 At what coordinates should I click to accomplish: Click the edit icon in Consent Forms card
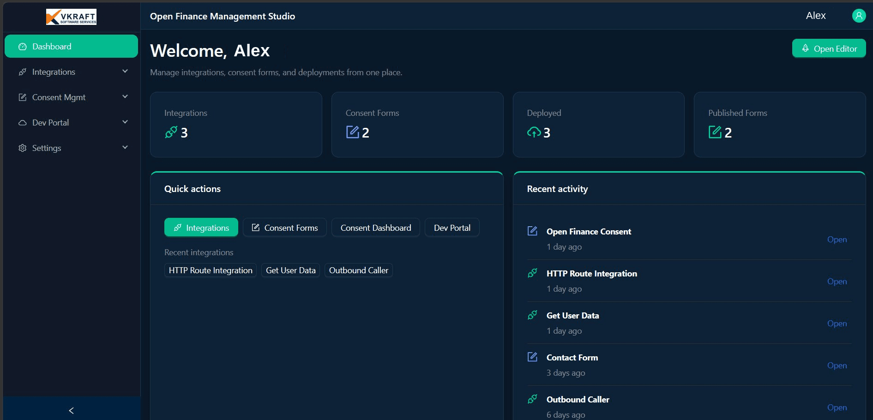pos(352,132)
